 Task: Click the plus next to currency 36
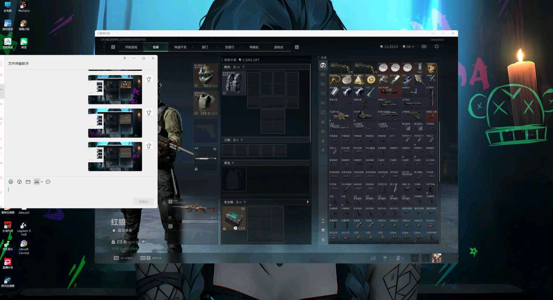(413, 47)
